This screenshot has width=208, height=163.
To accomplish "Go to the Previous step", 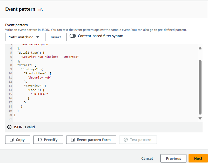I will (x=173, y=158).
